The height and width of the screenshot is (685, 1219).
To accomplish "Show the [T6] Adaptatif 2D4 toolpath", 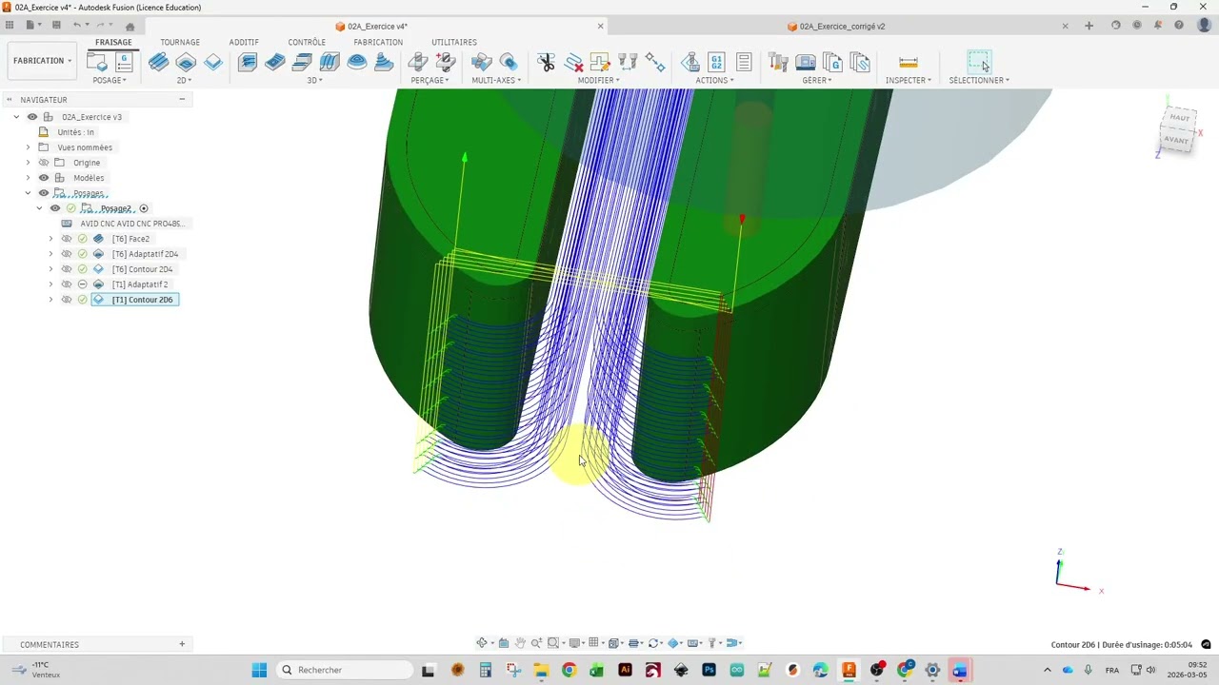I will coord(66,254).
